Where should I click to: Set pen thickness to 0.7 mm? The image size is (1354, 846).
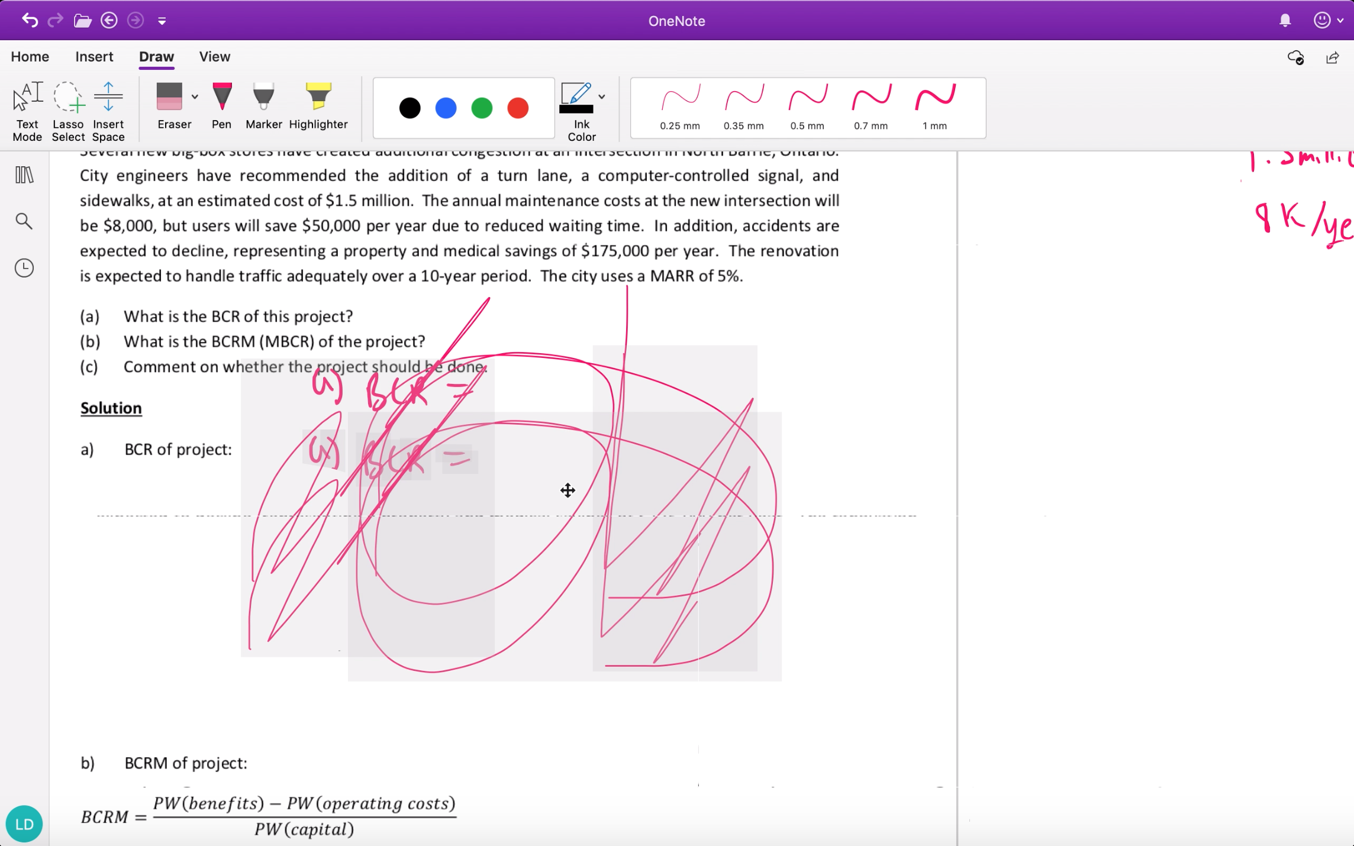[871, 107]
